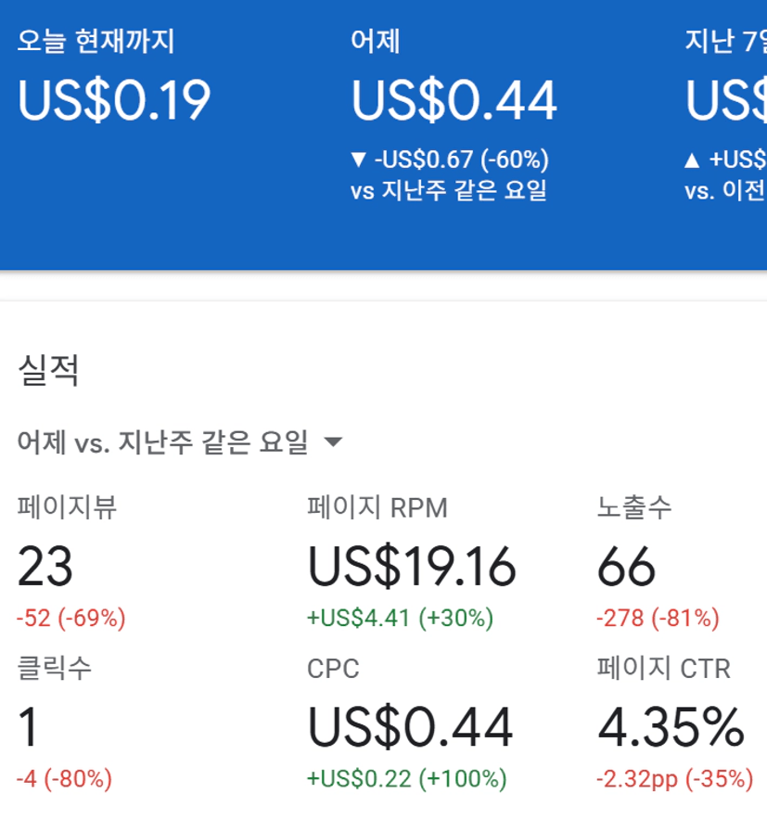Click the 클릭수 label
This screenshot has height=832, width=767.
click(x=55, y=668)
